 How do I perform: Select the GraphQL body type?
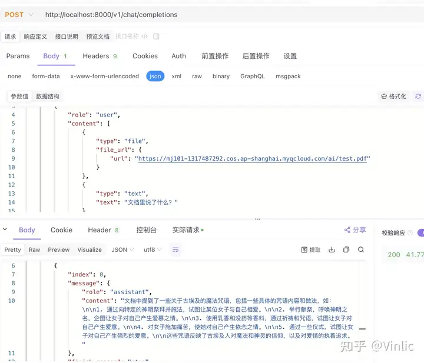(x=253, y=76)
